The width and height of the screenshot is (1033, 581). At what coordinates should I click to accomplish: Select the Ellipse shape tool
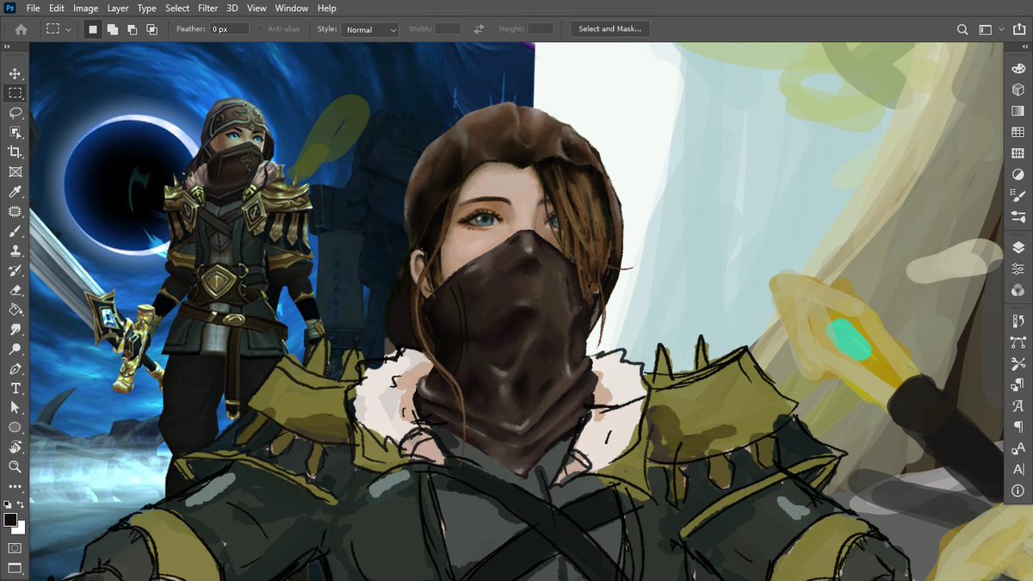[x=15, y=428]
